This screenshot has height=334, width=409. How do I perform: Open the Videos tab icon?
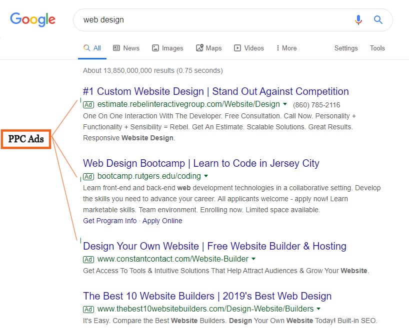237,48
